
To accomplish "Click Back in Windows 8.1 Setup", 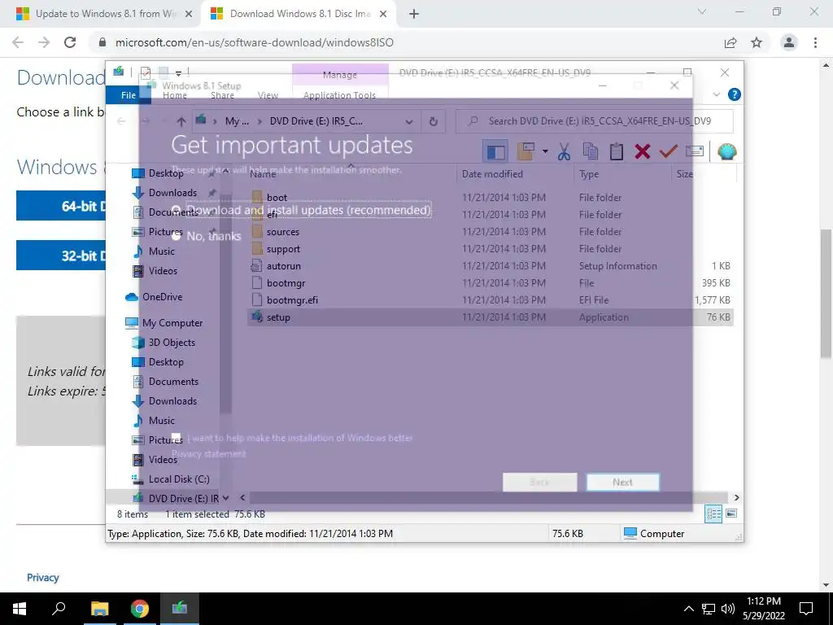I will click(540, 482).
